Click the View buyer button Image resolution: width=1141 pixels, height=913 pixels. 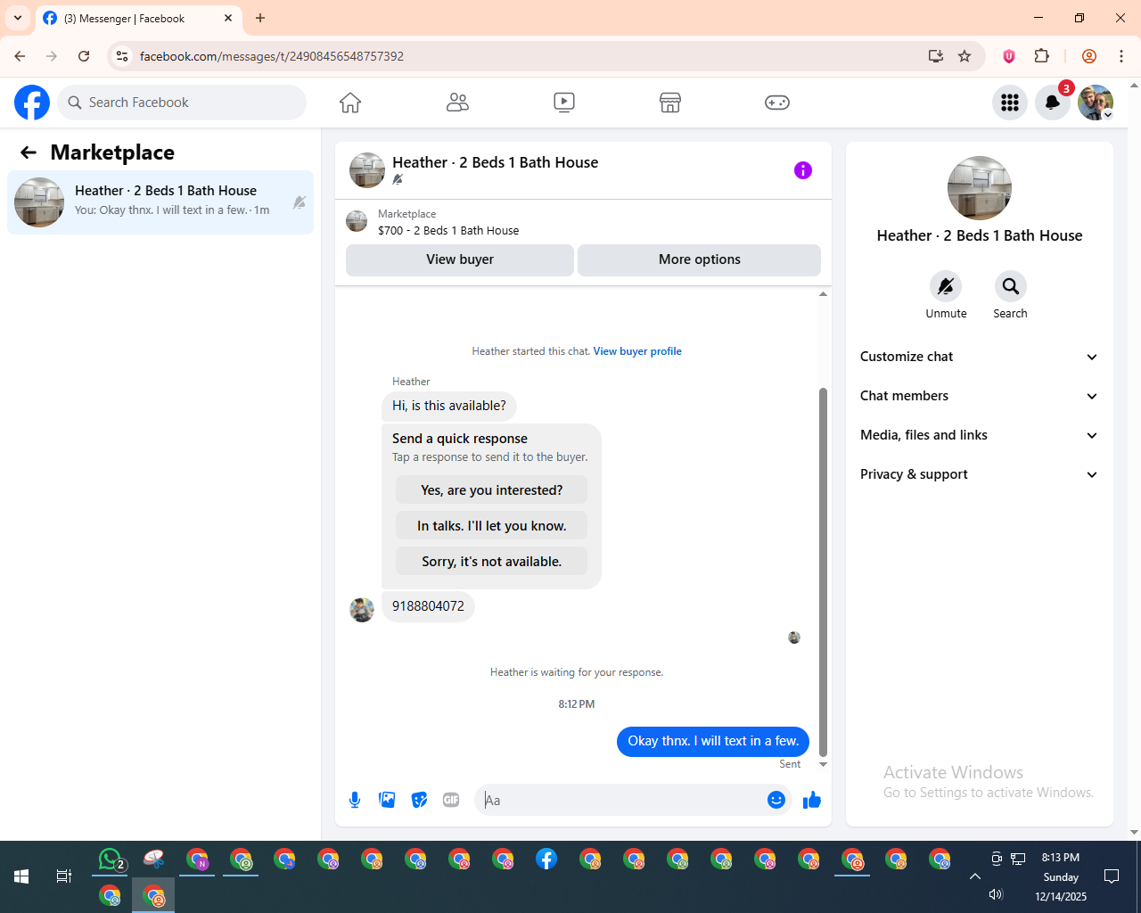[460, 259]
